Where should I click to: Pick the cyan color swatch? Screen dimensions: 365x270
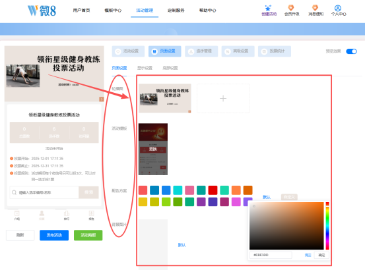point(178,190)
